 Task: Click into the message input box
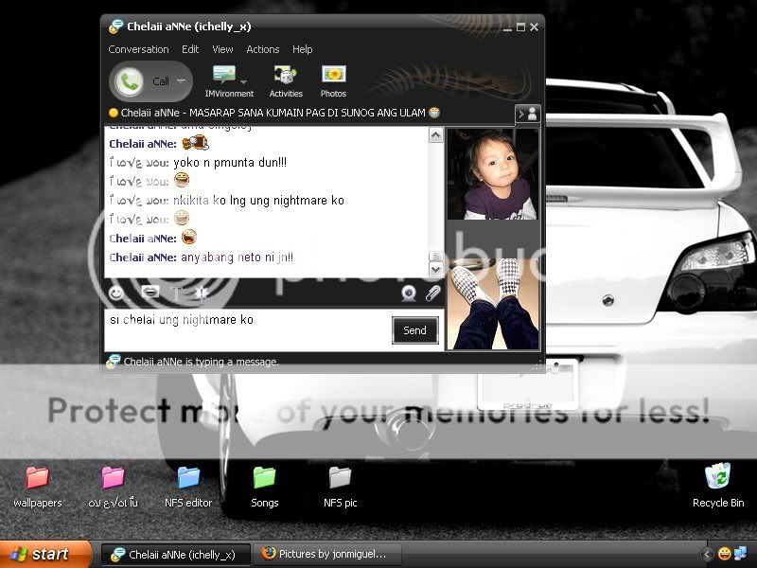(246, 329)
